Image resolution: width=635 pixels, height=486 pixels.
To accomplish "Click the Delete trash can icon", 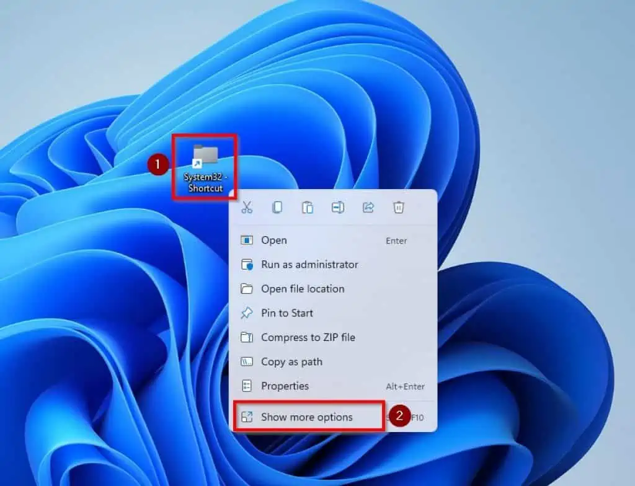I will (399, 208).
